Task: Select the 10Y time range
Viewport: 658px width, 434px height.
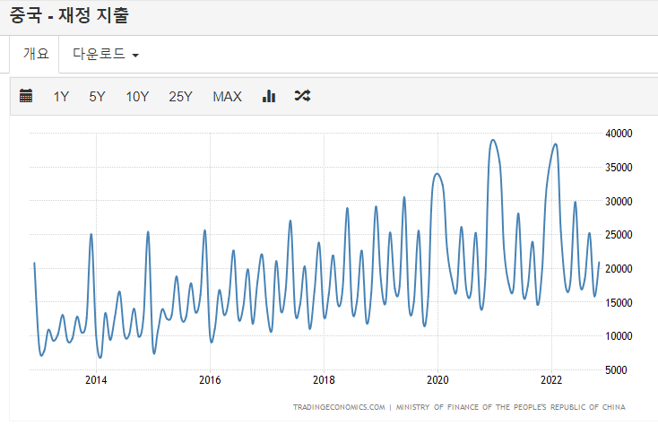Action: pos(137,97)
